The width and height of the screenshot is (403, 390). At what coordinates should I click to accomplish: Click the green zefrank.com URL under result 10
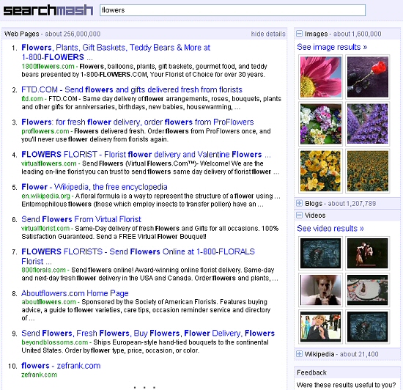pyautogui.click(x=40, y=375)
